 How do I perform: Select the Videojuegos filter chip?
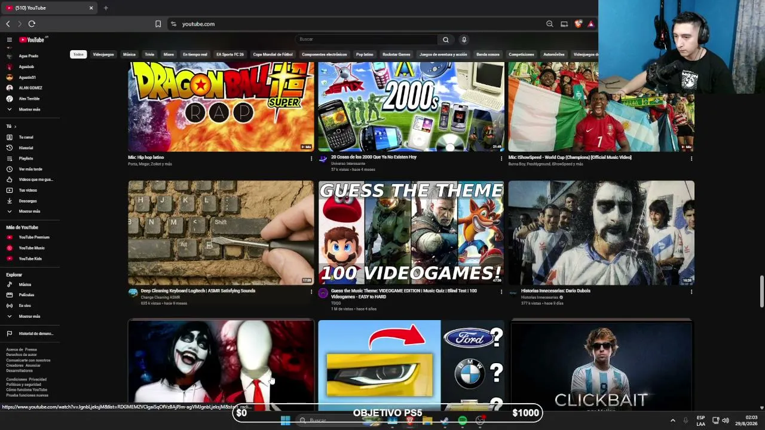pos(103,54)
